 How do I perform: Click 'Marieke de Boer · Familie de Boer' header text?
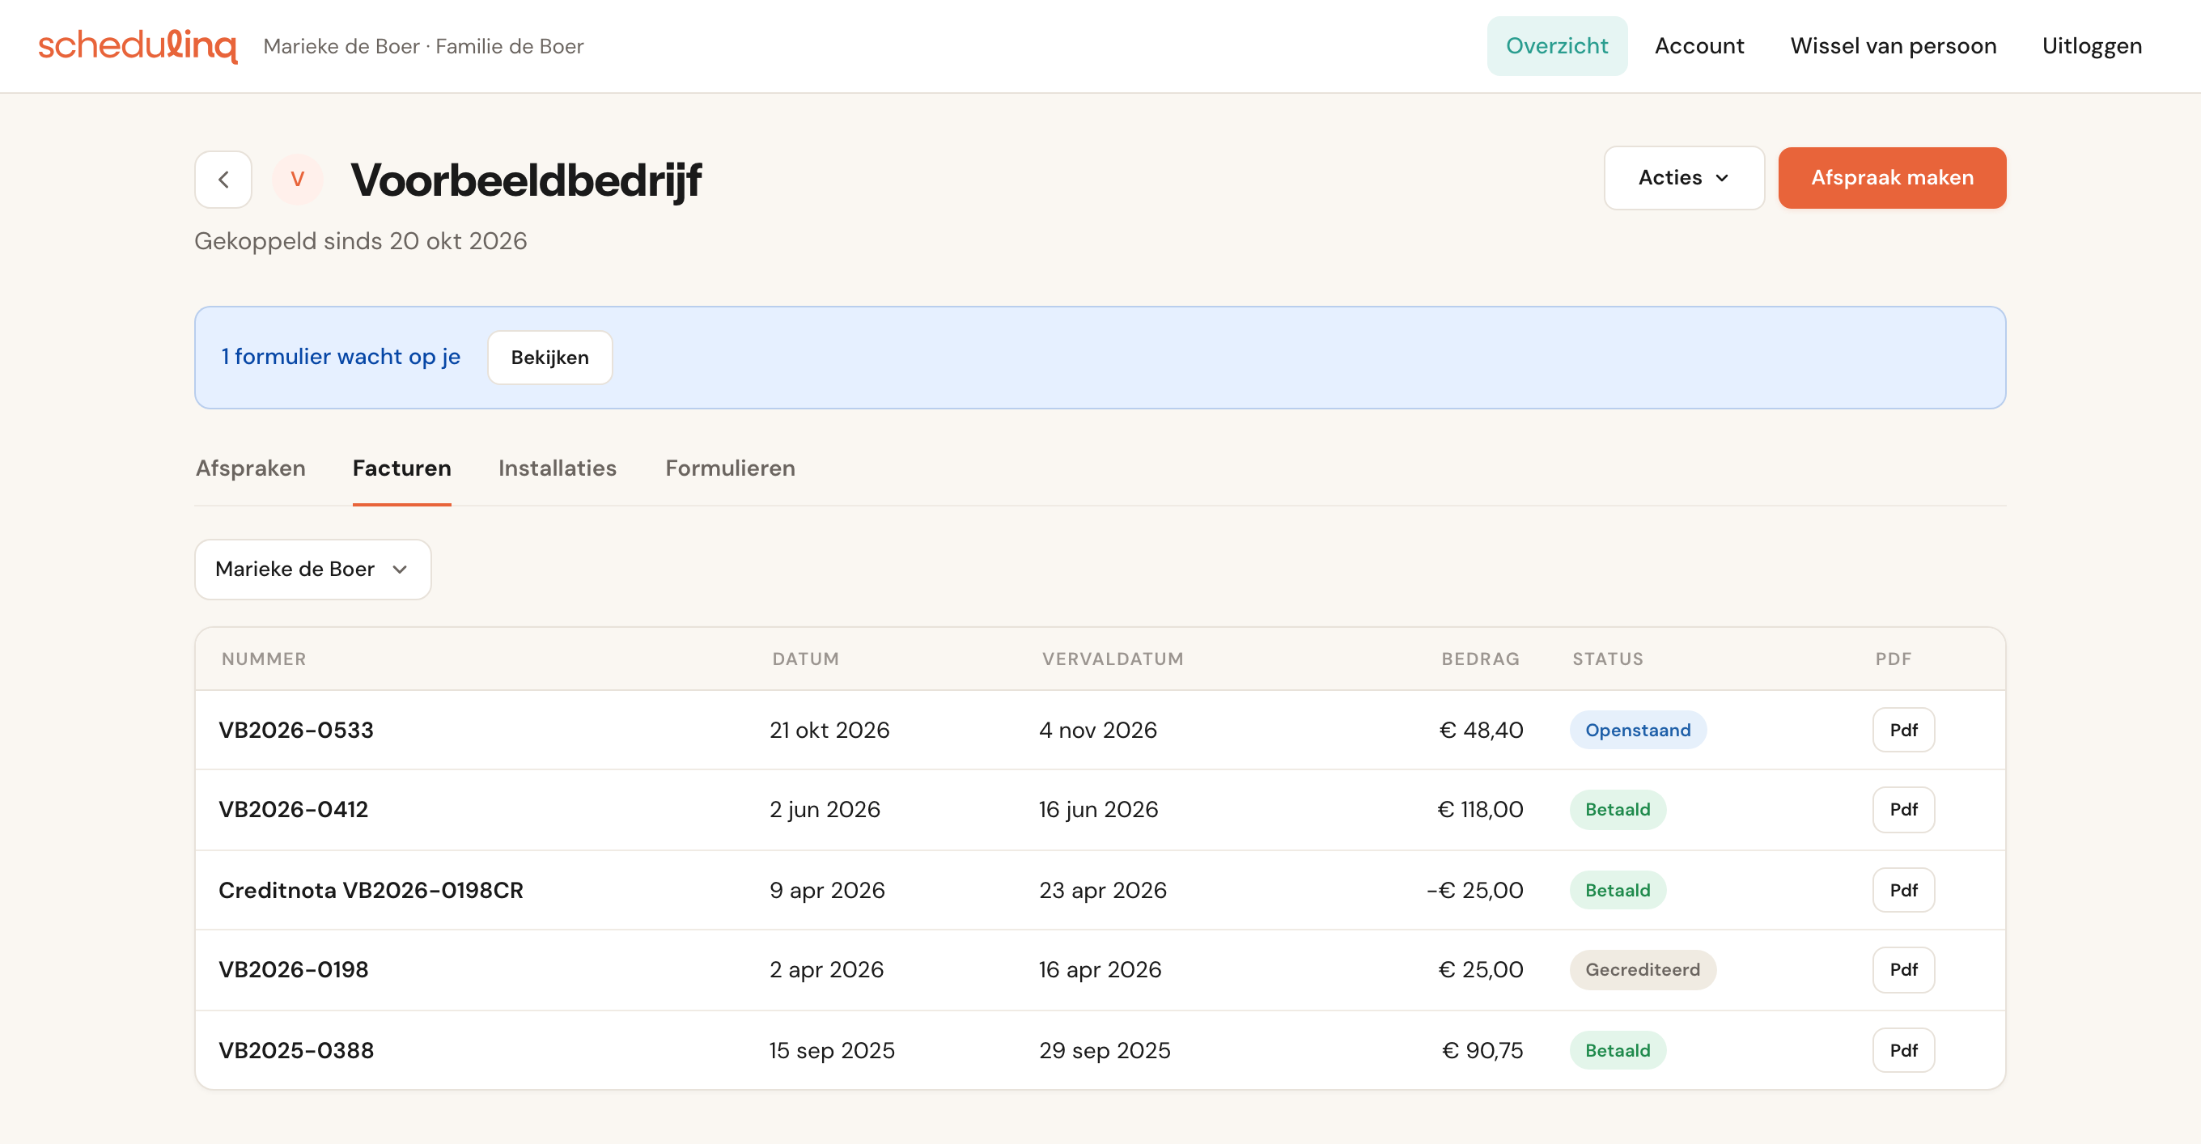pyautogui.click(x=423, y=46)
